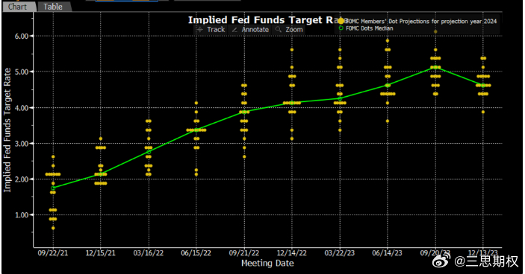This screenshot has width=525, height=274.
Task: Click the y-axis value 2.00
Action: (x=22, y=179)
